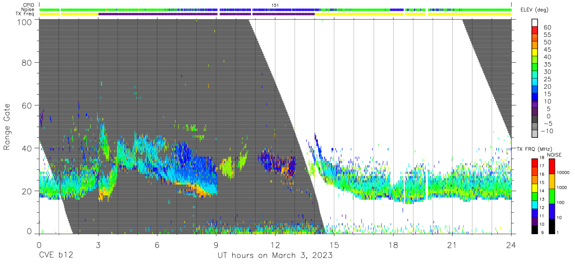
Task: Select the red segment of the NOISE colorbar
Action: click(x=552, y=166)
